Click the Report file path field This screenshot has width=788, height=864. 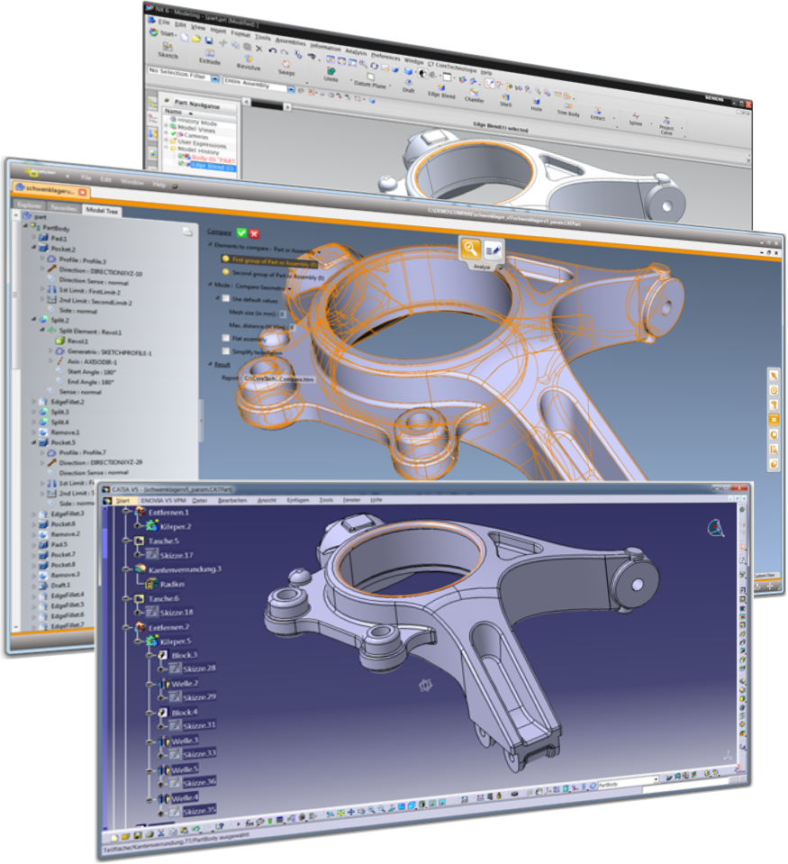(x=276, y=379)
